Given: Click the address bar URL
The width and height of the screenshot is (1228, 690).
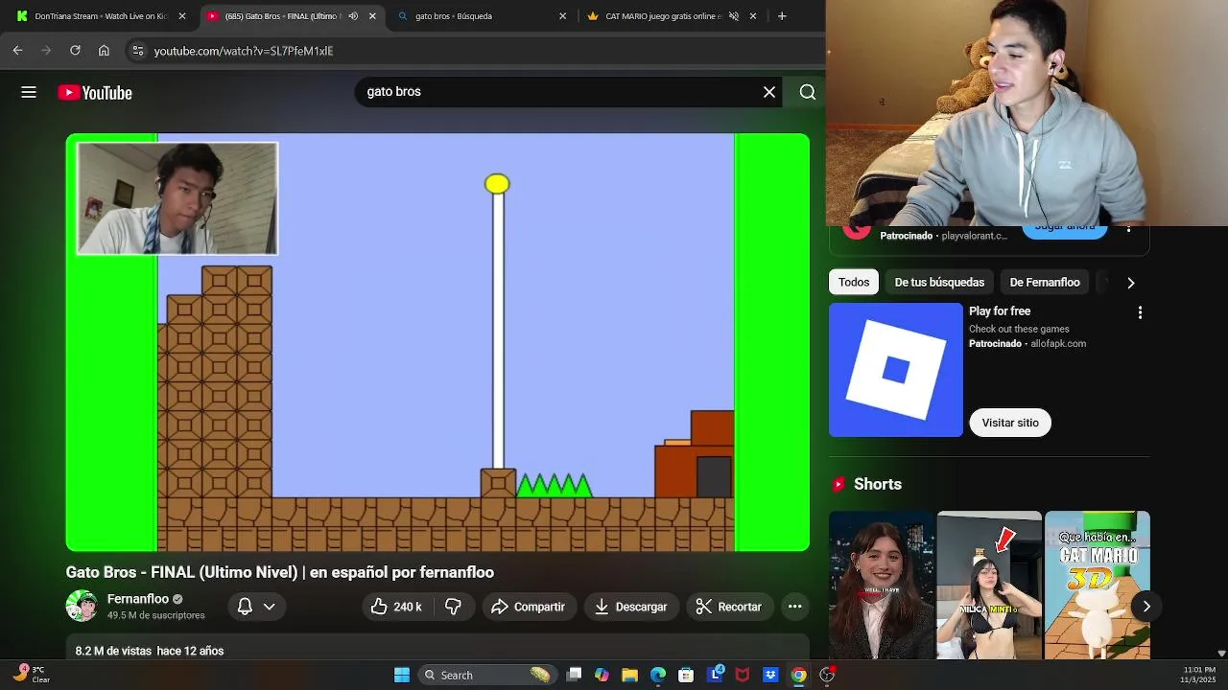Looking at the screenshot, I should [244, 51].
